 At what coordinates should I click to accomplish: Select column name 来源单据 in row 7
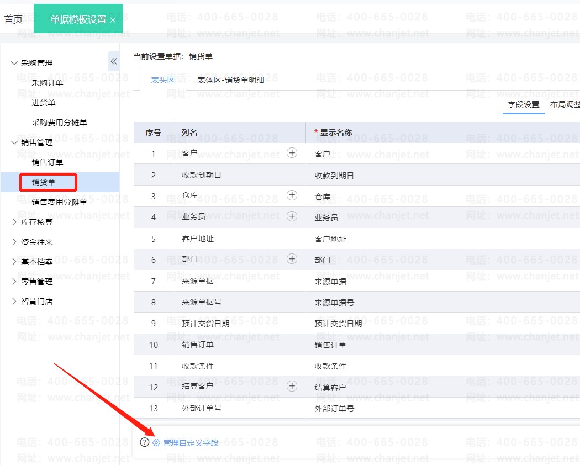coord(198,281)
